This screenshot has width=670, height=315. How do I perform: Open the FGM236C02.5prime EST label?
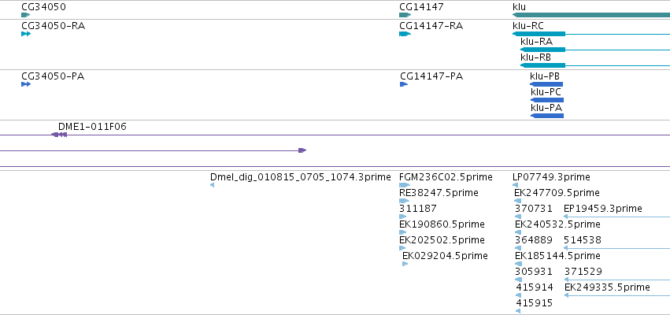tap(446, 177)
